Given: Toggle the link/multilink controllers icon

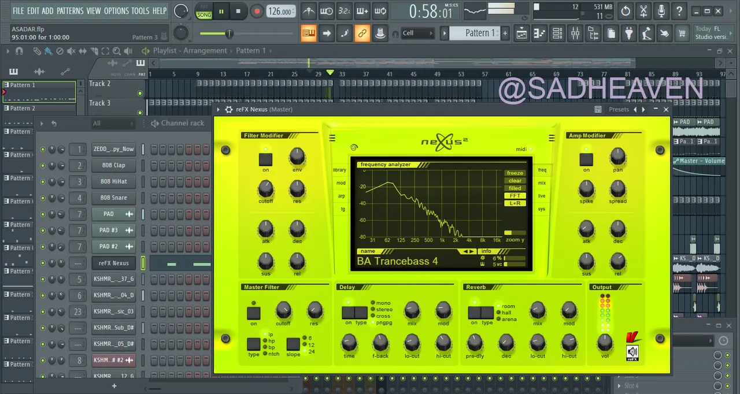Looking at the screenshot, I should (x=362, y=33).
